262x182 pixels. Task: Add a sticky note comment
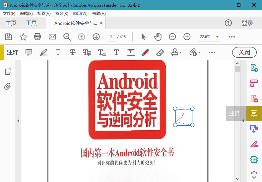(29, 52)
